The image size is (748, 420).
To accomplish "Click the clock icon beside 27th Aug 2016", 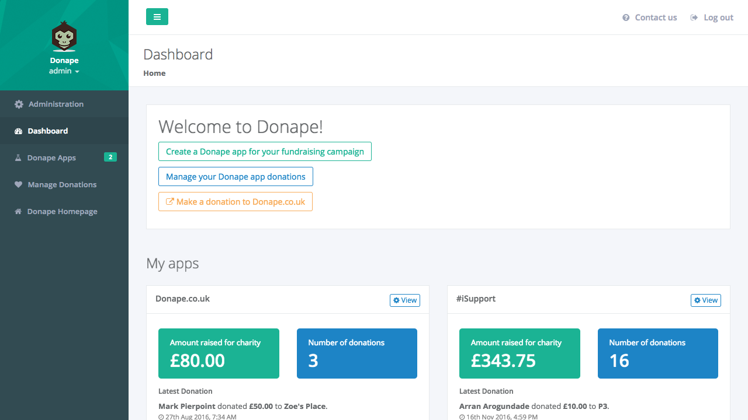I will pos(161,417).
